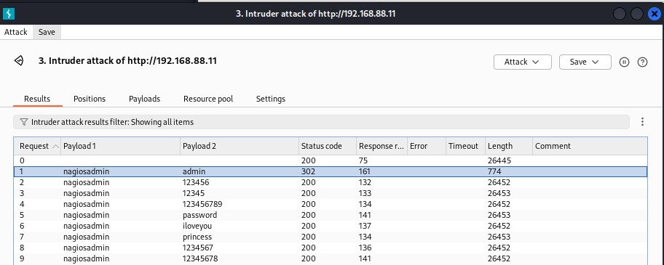Click the Intruder attack target icon beside heading
This screenshot has height=265, width=664.
pos(19,61)
